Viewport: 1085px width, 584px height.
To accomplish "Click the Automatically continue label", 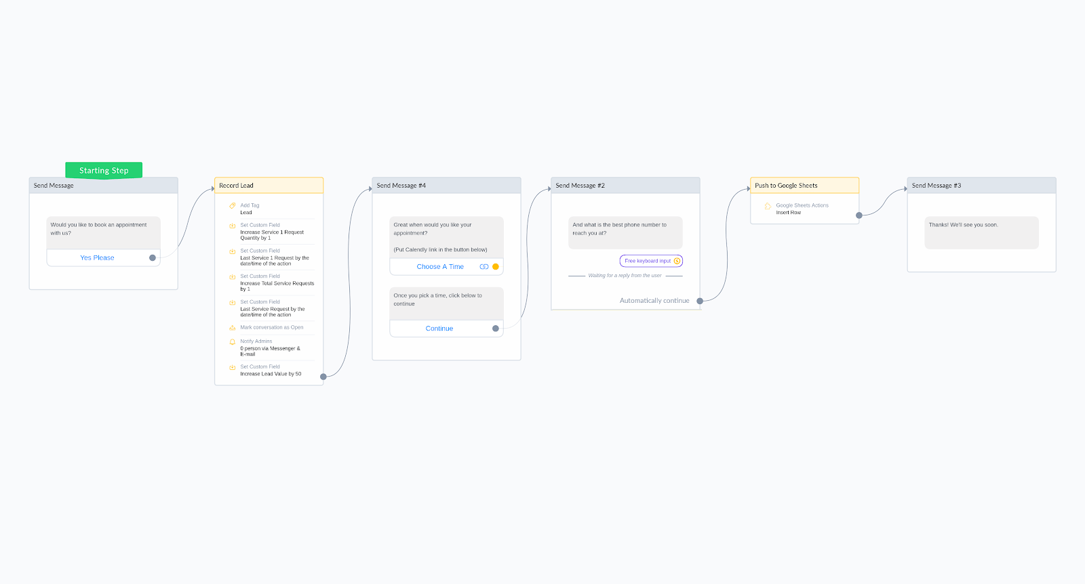I will tap(654, 301).
